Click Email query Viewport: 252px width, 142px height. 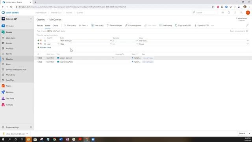point(166,25)
